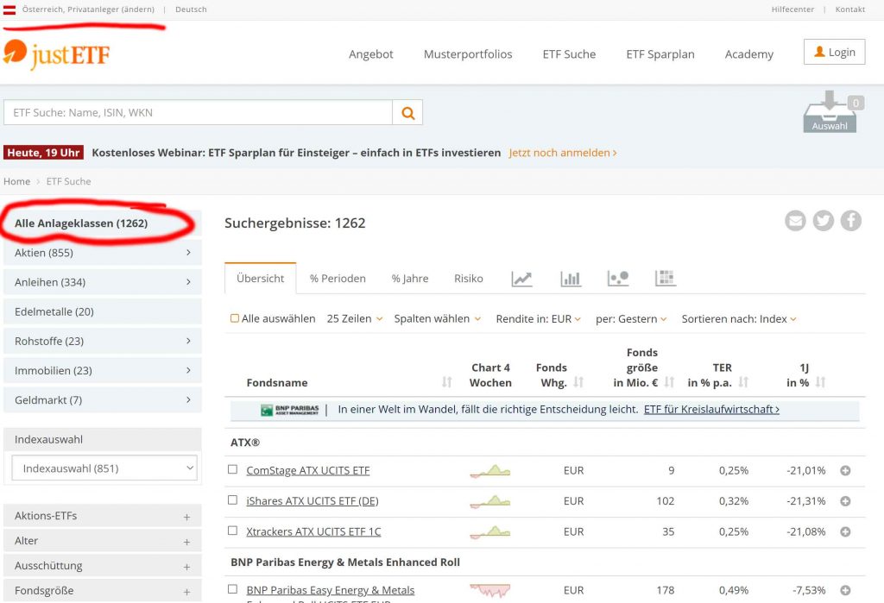This screenshot has width=884, height=603.
Task: Check the Alle auswählen checkbox
Action: click(235, 318)
